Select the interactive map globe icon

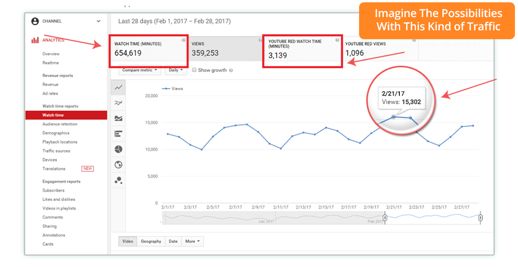[118, 165]
